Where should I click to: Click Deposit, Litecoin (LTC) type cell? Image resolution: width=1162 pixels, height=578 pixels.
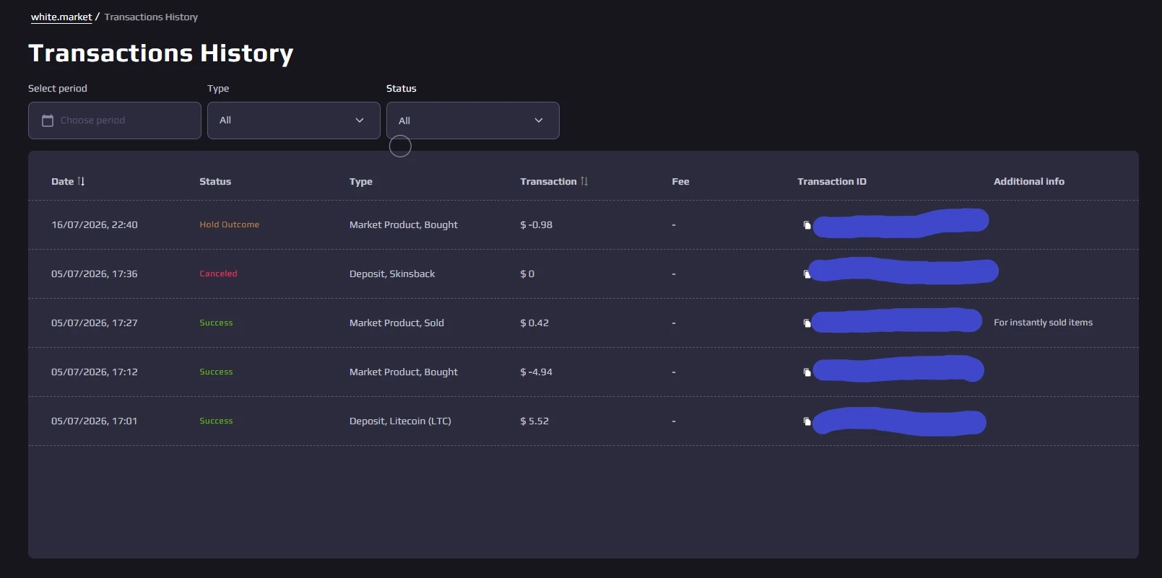click(x=400, y=421)
